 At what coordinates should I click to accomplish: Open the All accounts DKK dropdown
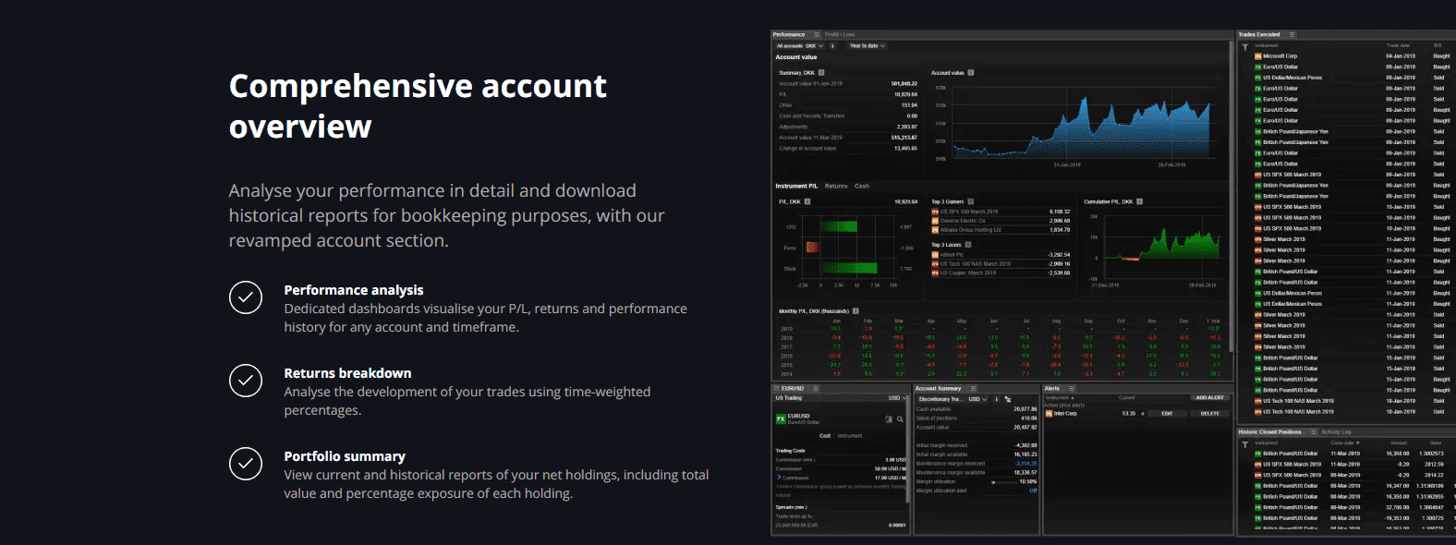click(799, 45)
